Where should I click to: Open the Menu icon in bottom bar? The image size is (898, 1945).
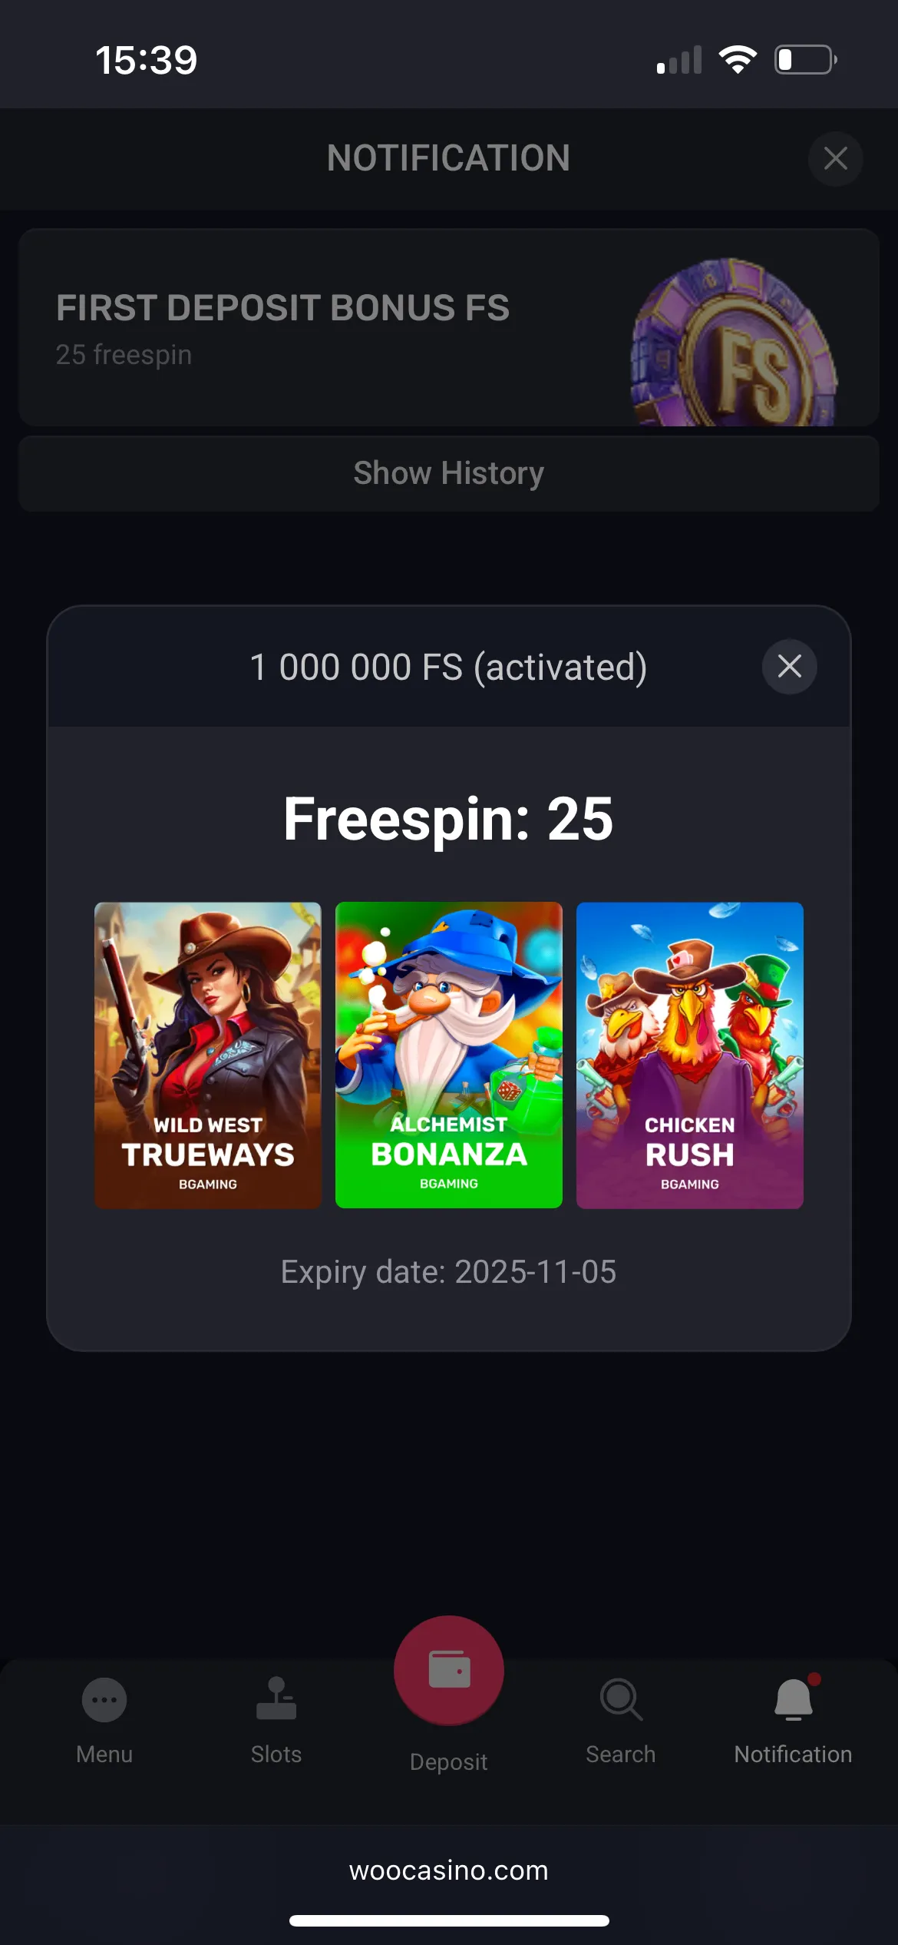pos(104,1699)
